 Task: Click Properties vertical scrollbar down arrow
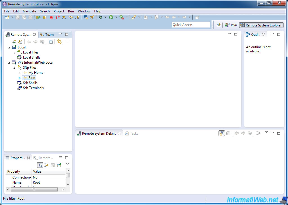point(68,185)
